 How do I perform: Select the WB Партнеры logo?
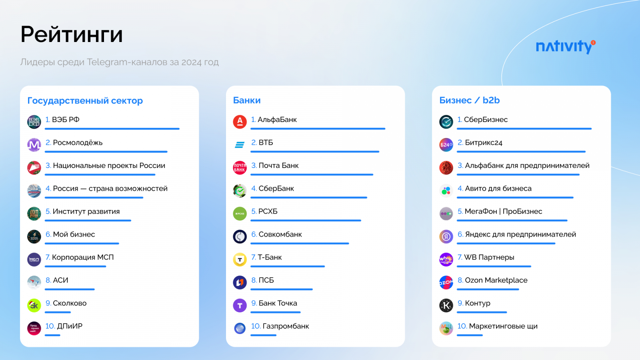[446, 260]
